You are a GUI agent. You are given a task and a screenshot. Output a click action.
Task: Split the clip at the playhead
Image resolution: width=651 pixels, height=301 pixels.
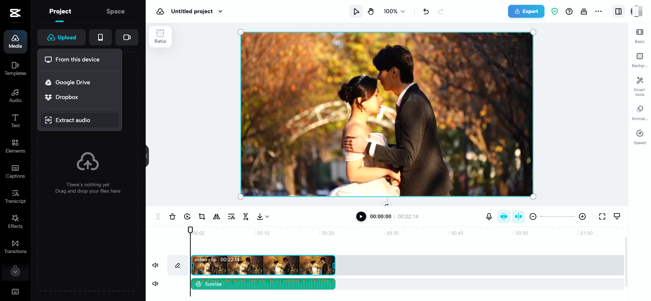click(158, 216)
